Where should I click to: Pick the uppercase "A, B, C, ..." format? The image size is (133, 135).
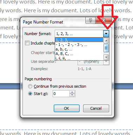79,54
